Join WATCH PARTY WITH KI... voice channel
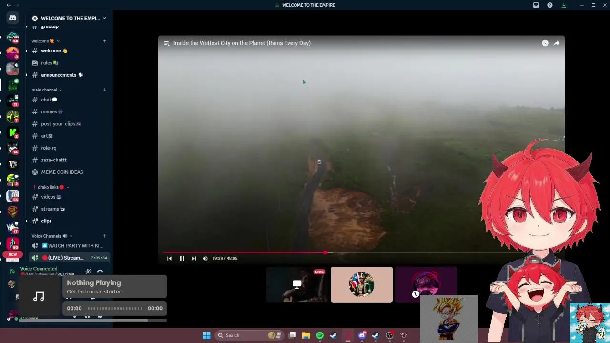Screen dimensions: 610x343 (x=69, y=246)
